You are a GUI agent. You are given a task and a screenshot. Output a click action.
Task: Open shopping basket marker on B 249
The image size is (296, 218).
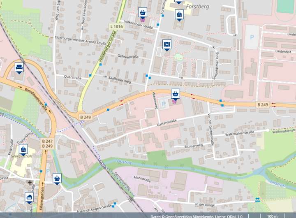(176, 95)
